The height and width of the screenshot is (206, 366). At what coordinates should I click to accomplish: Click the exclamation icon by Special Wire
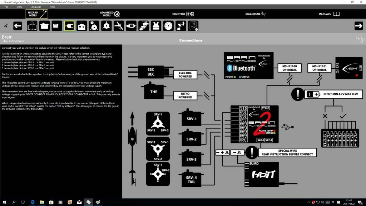point(252,152)
